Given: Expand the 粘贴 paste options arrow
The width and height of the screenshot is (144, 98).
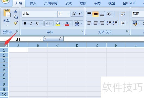Looking at the screenshot, I should [7, 25].
